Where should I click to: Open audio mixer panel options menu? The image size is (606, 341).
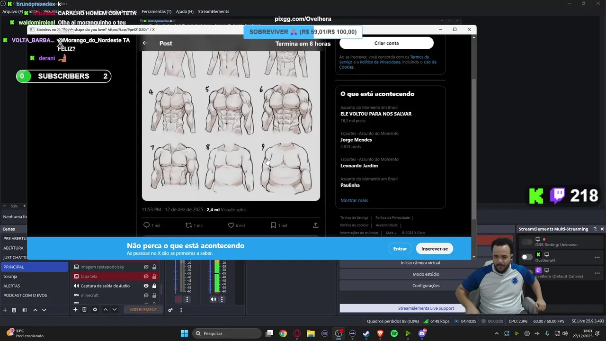[x=181, y=310]
